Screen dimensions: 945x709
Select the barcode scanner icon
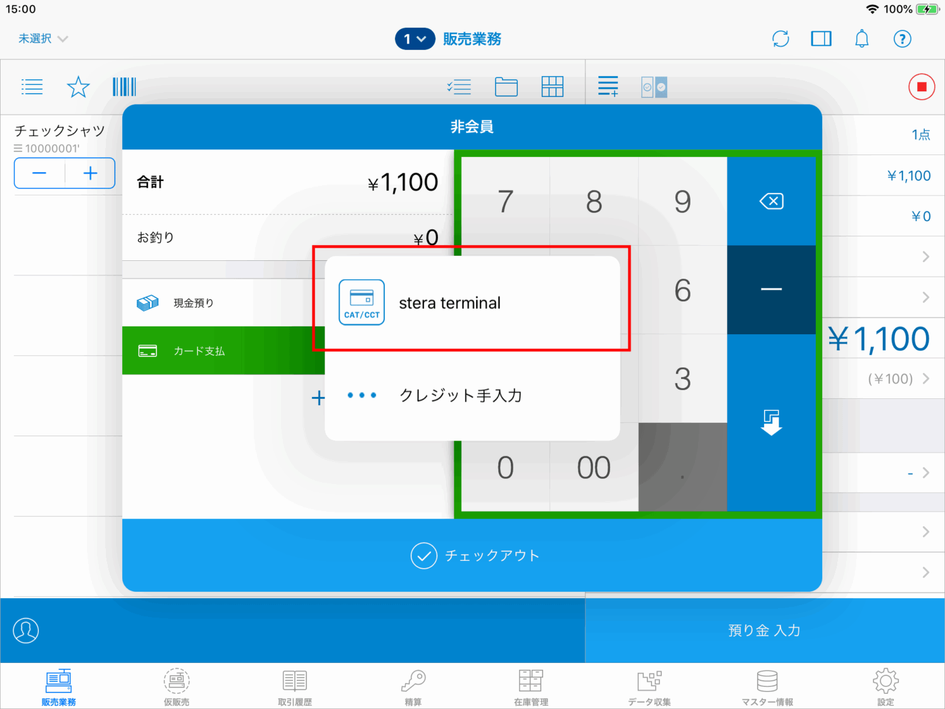[x=123, y=86]
